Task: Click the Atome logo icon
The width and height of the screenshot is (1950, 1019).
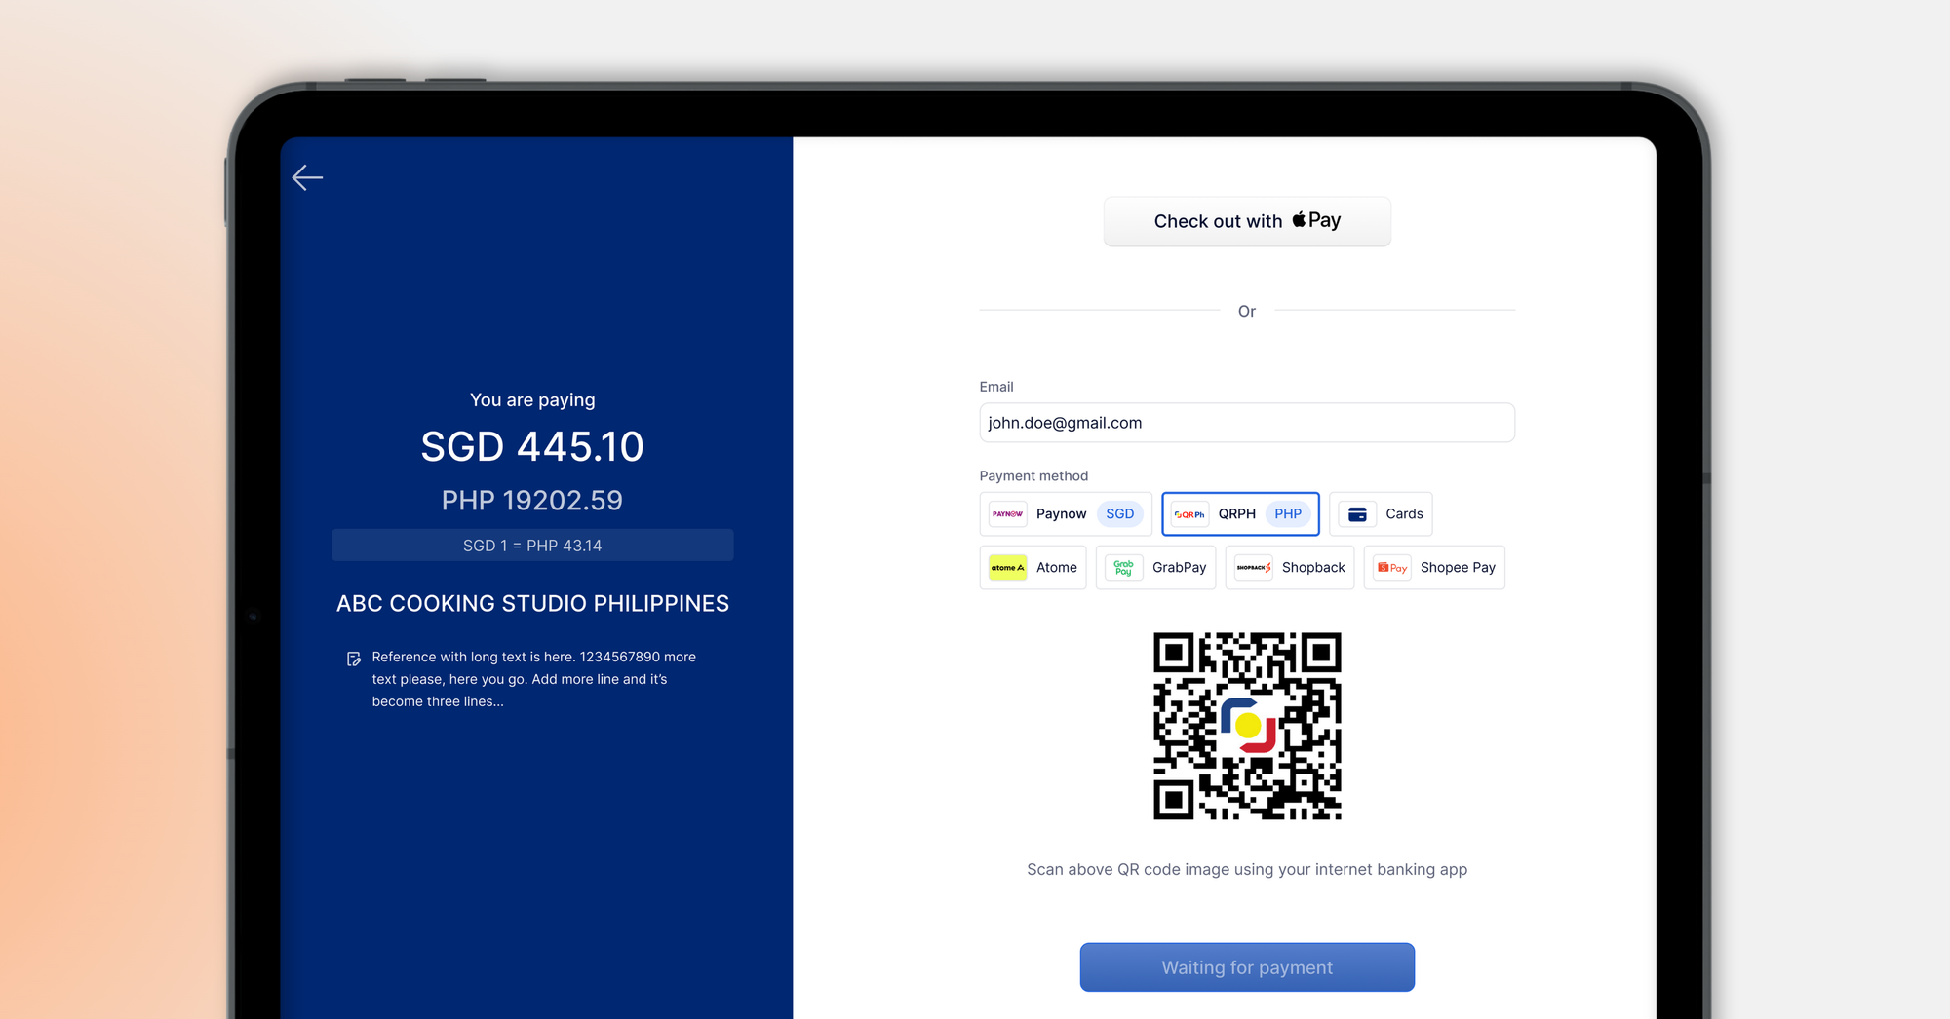Action: coord(1007,568)
